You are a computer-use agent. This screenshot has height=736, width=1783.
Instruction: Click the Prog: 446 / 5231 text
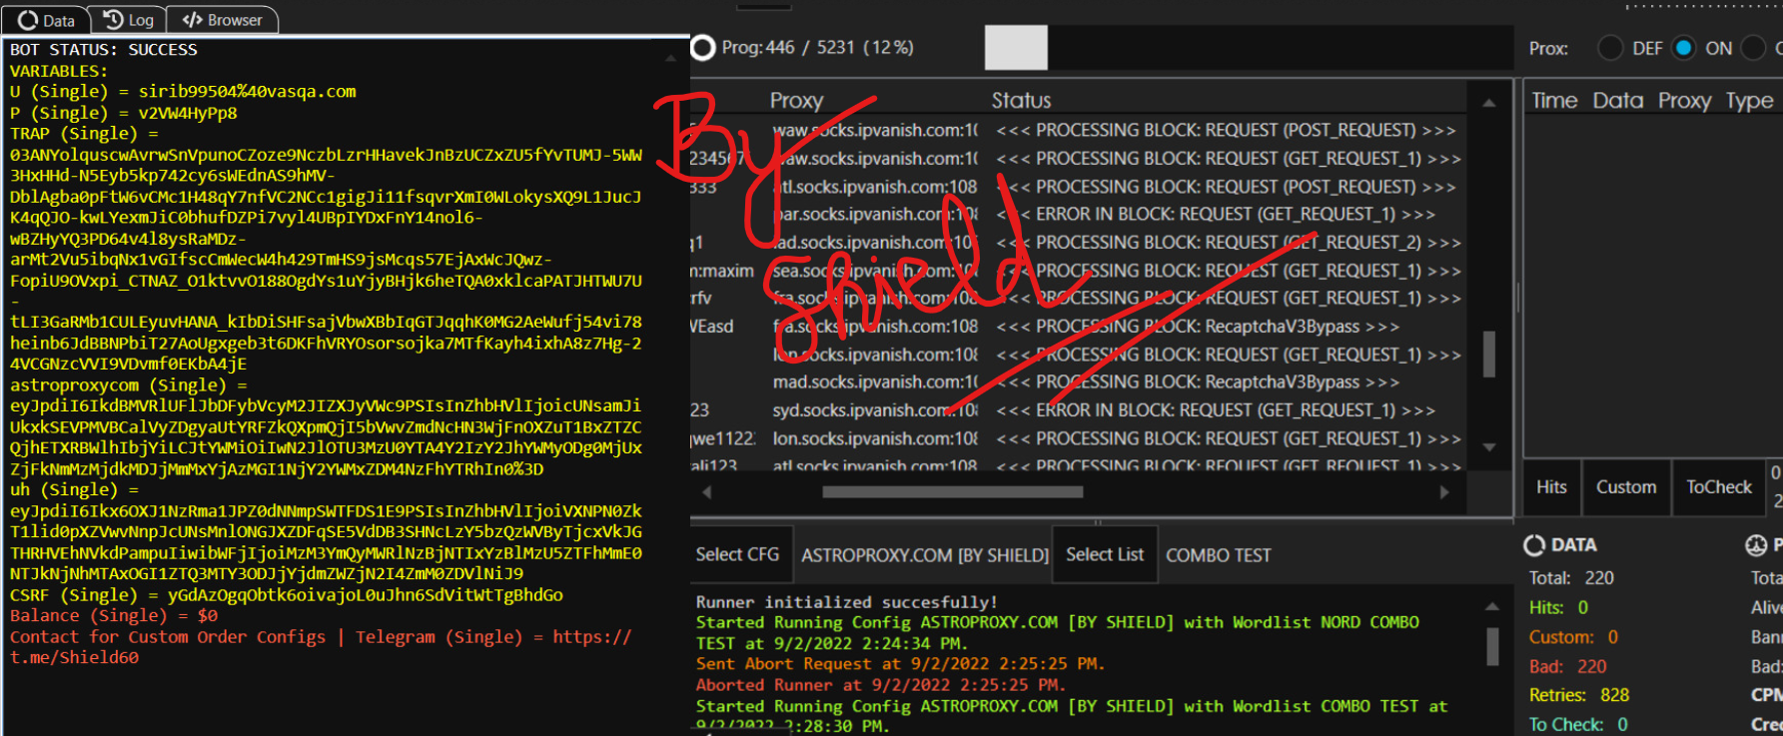(x=817, y=48)
